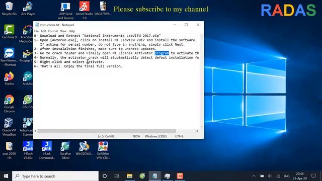Image resolution: width=322 pixels, height=181 pixels.
Task: Open Task View on the taskbar
Action: click(117, 176)
